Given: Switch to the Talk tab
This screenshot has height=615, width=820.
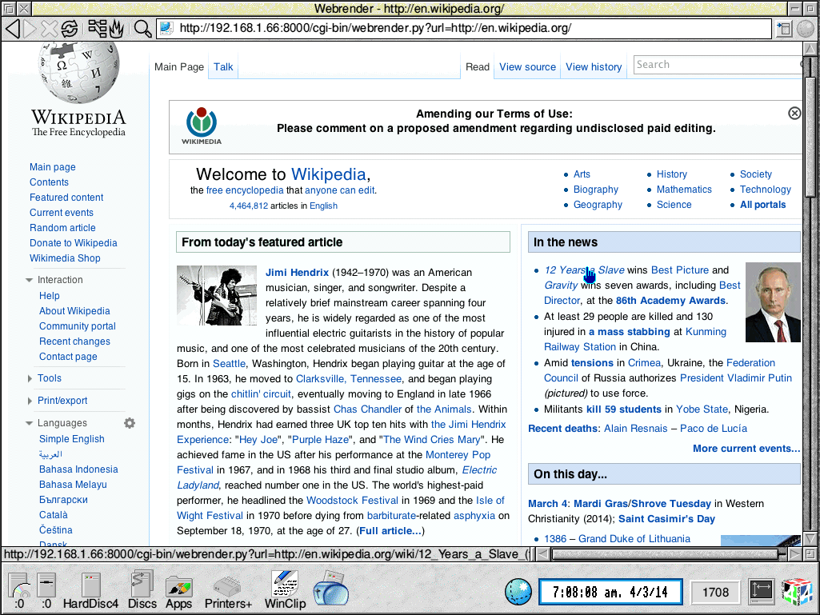Looking at the screenshot, I should (x=222, y=67).
